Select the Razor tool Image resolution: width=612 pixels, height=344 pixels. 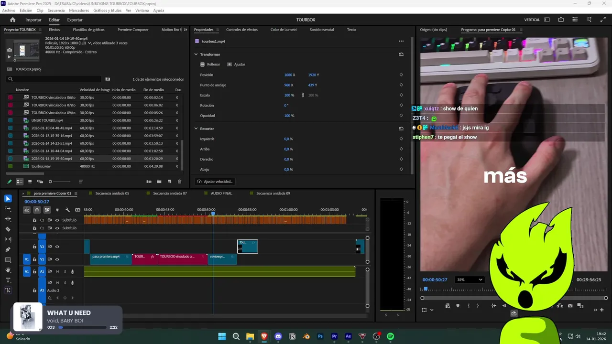[8, 229]
